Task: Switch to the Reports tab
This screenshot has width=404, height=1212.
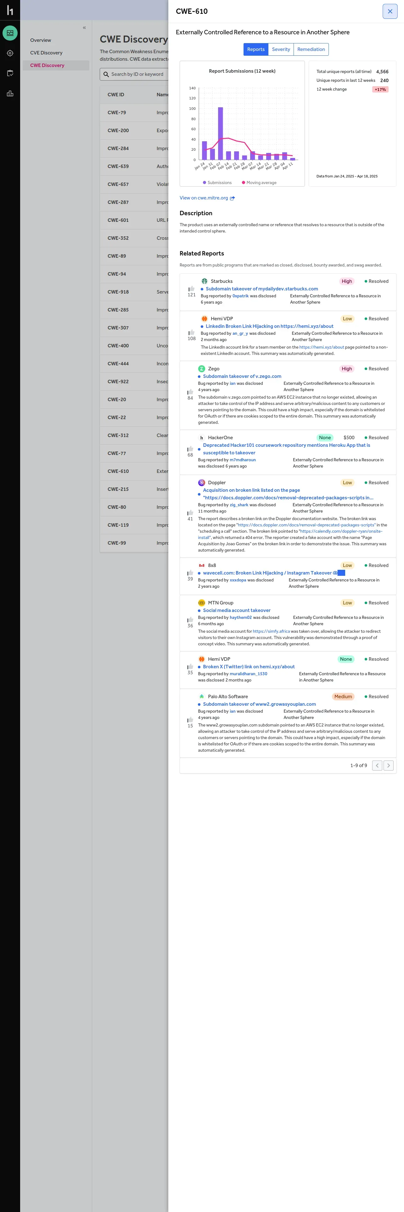Action: [256, 49]
